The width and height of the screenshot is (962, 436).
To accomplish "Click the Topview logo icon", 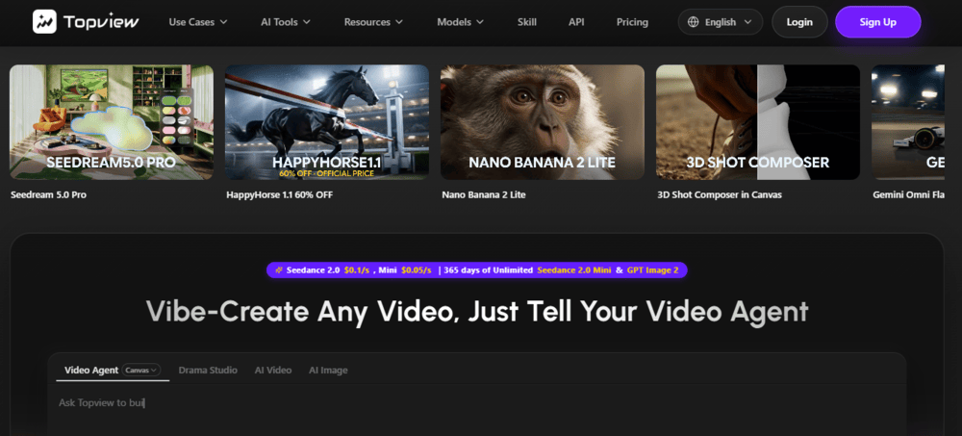I will point(45,22).
